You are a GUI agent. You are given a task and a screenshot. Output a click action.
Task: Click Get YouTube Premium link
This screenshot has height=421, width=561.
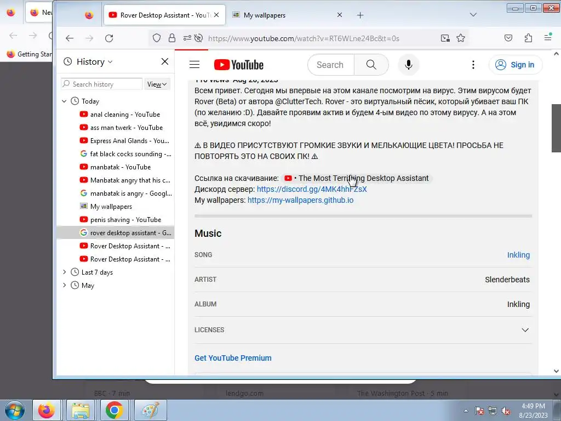pos(233,358)
